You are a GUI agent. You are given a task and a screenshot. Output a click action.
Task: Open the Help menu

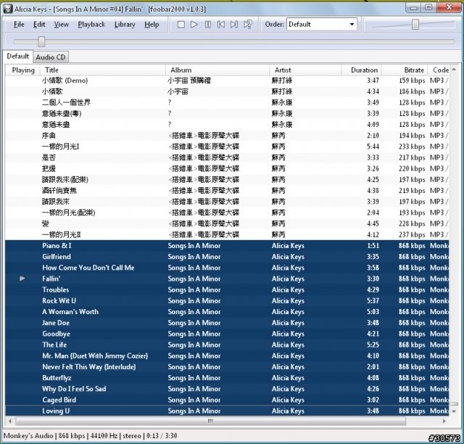click(152, 24)
